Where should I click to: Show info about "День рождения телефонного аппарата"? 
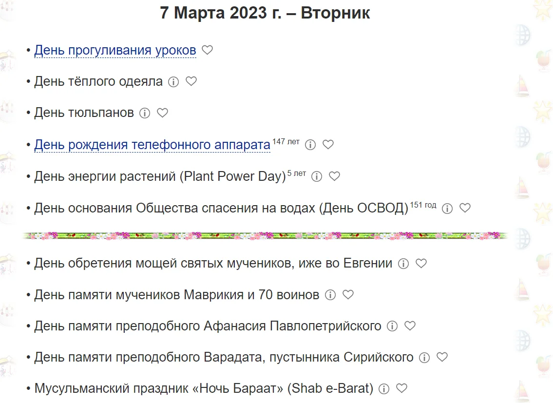(x=310, y=144)
